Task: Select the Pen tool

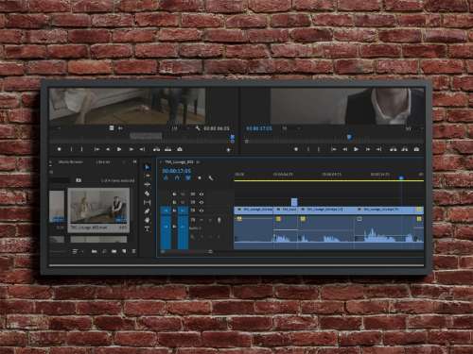Action: point(147,211)
